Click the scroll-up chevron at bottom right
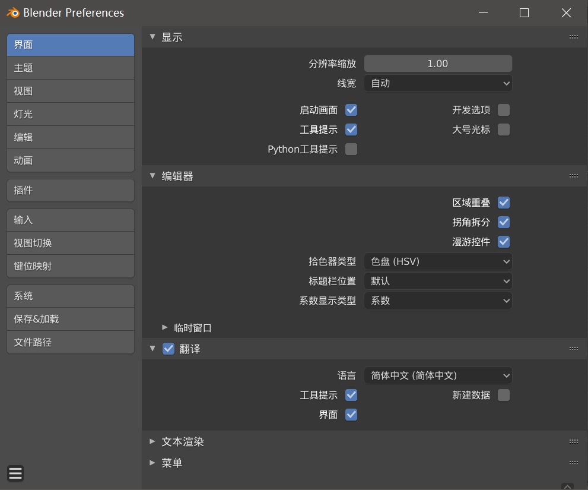 coord(568,486)
